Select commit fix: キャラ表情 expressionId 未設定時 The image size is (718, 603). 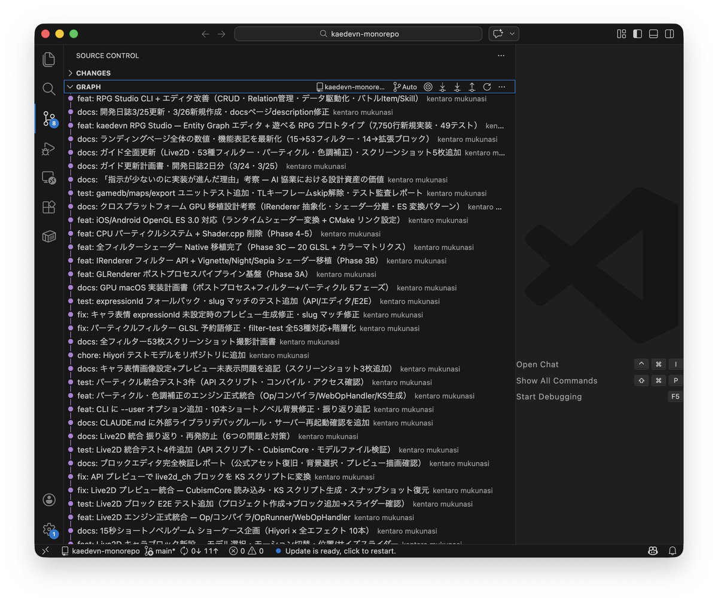[x=290, y=315]
